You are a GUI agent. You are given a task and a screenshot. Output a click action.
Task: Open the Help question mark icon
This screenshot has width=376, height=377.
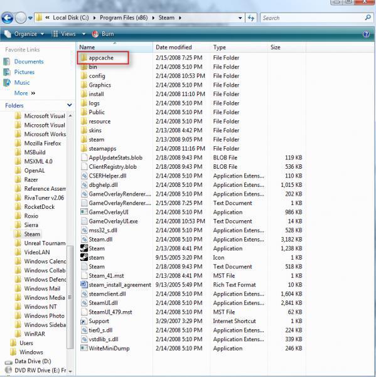tap(366, 34)
